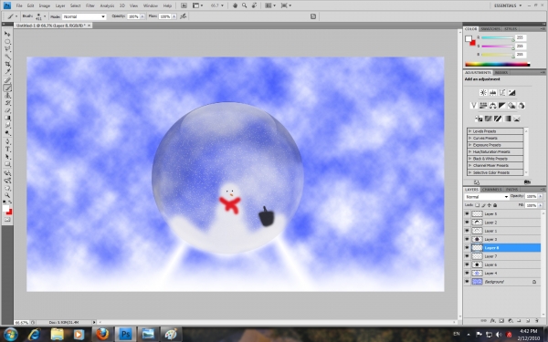
Task: Select the Eyedropper tool
Action: click(7, 72)
